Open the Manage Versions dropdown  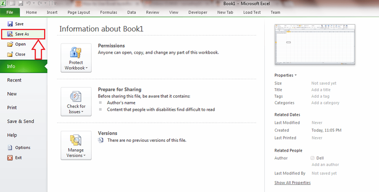pyautogui.click(x=76, y=146)
